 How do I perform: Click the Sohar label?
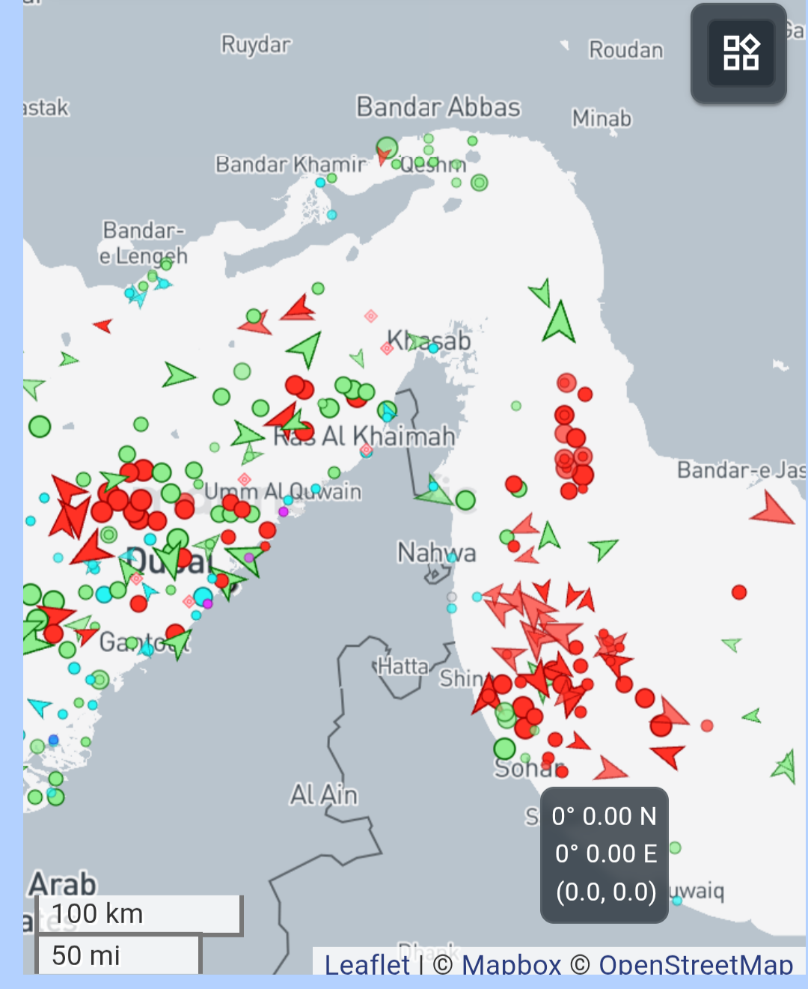pos(530,768)
